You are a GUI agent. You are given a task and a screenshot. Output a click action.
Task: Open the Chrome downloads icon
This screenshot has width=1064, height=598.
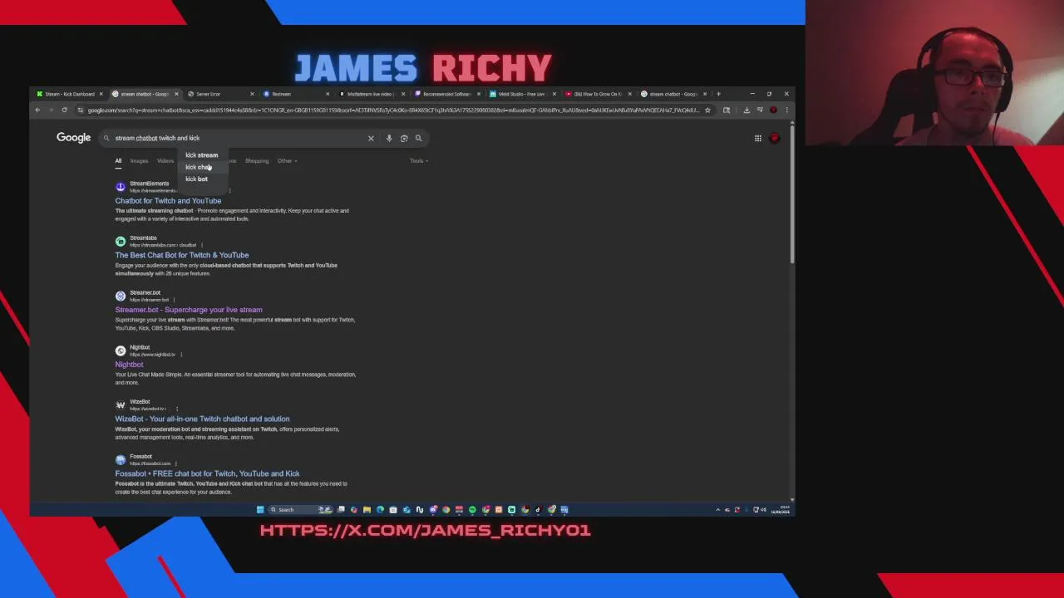coord(746,110)
